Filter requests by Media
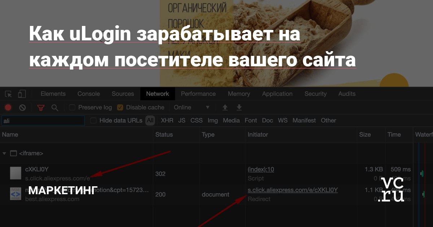 [x=231, y=121]
